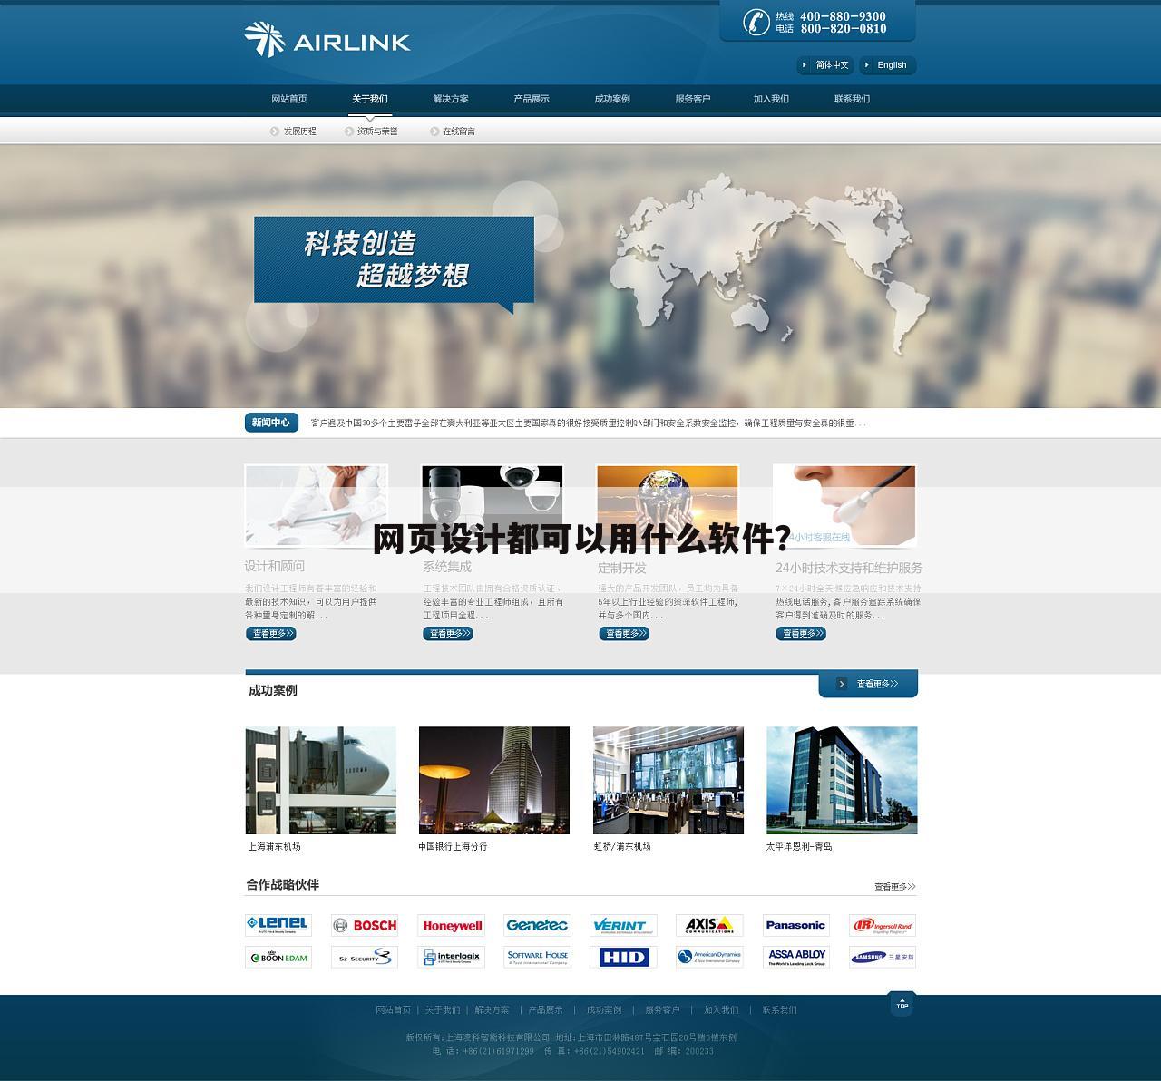
Task: Open footer link 服务客户
Action: click(x=662, y=1010)
